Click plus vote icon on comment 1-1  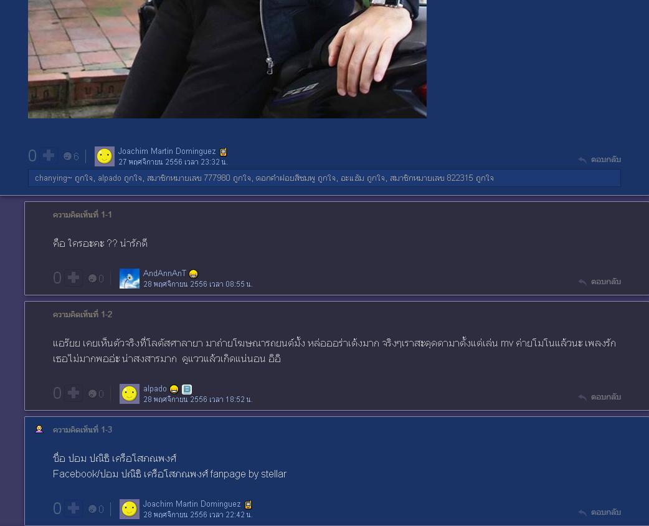click(x=73, y=277)
